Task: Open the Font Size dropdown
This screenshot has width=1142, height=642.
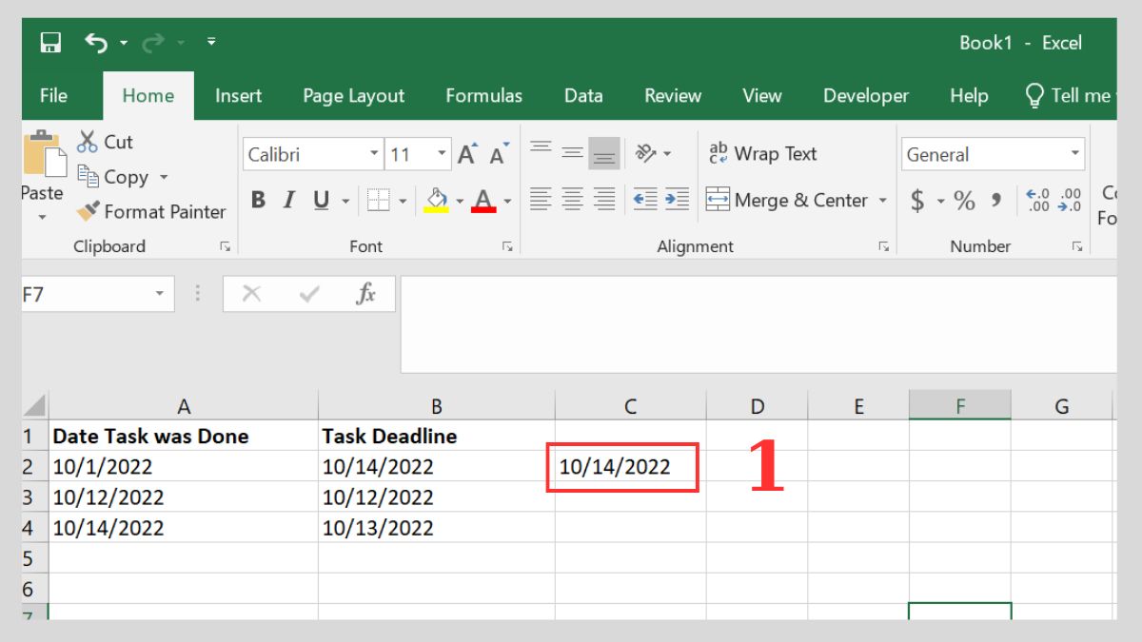Action: [442, 153]
